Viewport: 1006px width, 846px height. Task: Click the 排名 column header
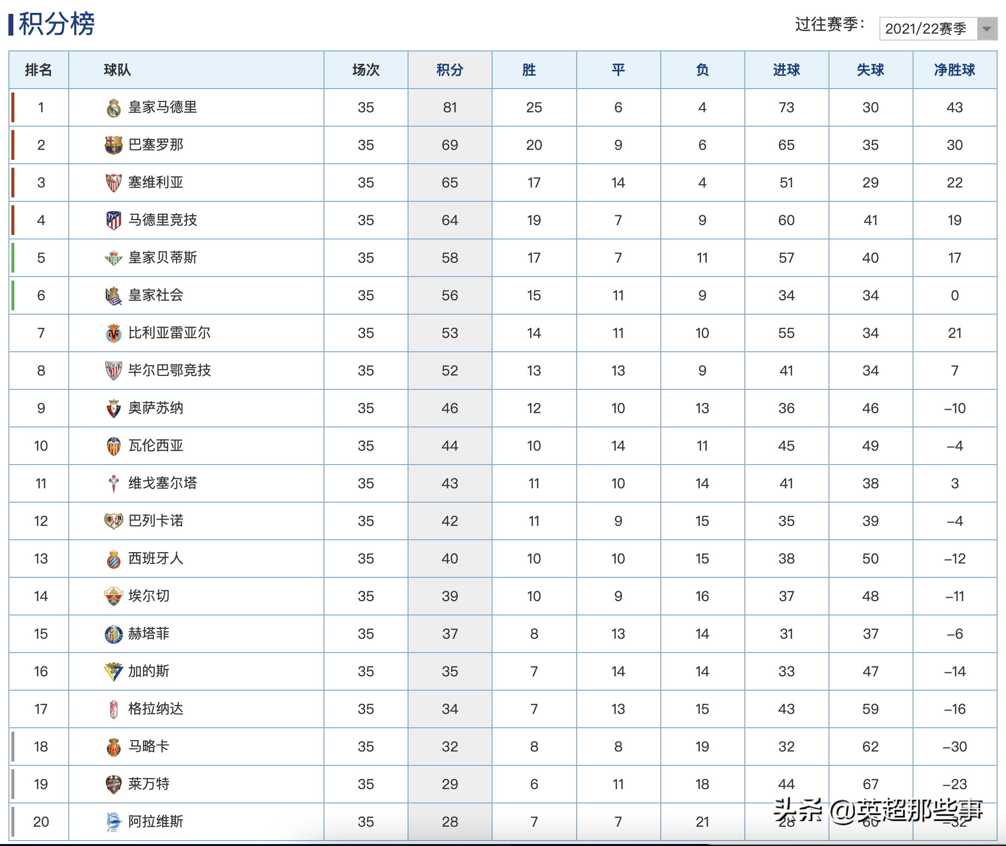39,70
